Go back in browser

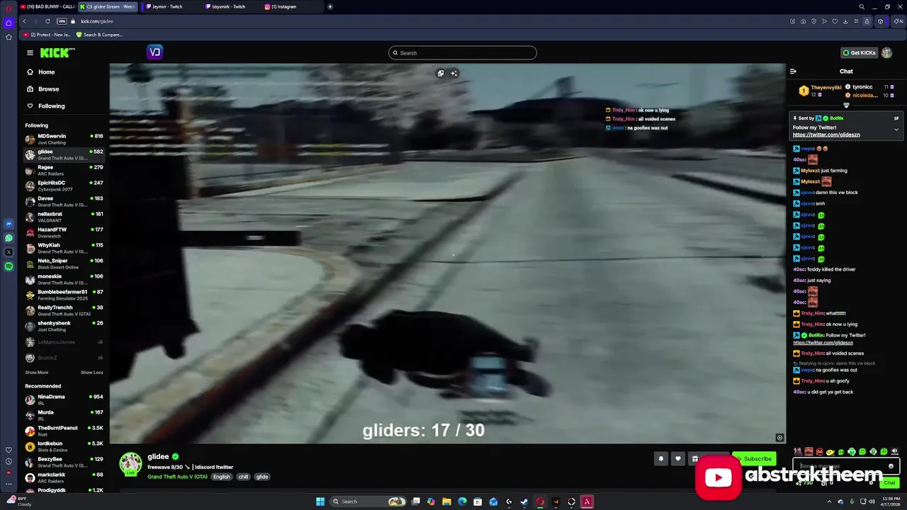click(24, 21)
